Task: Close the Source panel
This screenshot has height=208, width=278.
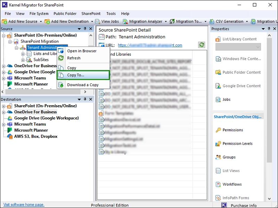Action: click(91, 29)
